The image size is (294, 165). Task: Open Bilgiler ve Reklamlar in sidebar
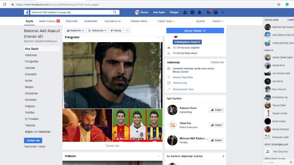tap(37, 132)
